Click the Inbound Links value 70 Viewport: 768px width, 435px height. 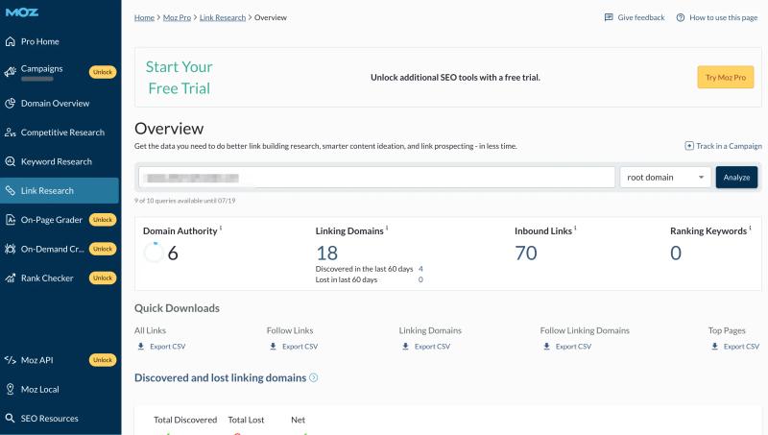tap(526, 254)
